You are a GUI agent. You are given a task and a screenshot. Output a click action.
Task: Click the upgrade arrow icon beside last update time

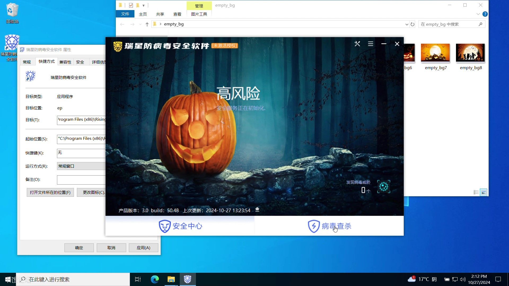click(257, 210)
